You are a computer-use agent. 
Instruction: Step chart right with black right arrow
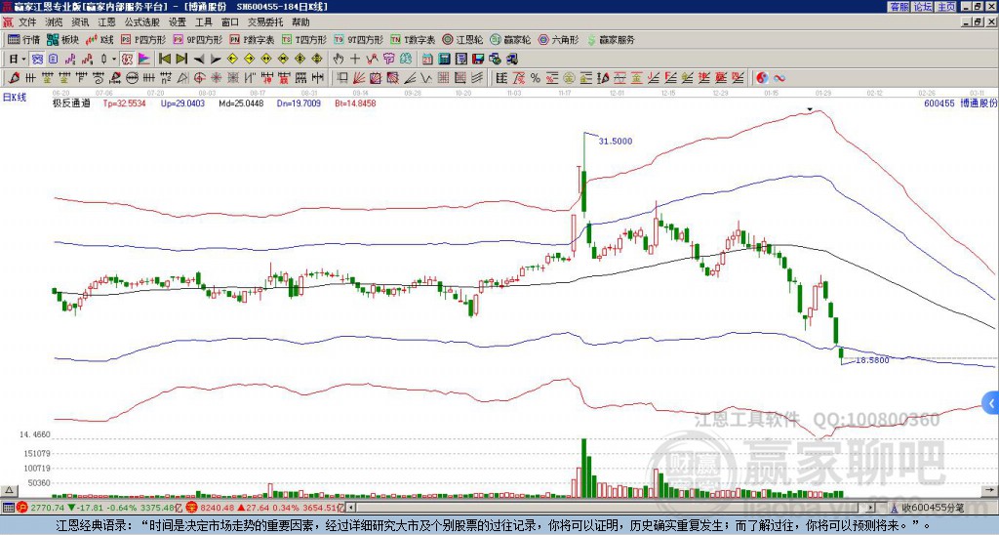(216, 60)
